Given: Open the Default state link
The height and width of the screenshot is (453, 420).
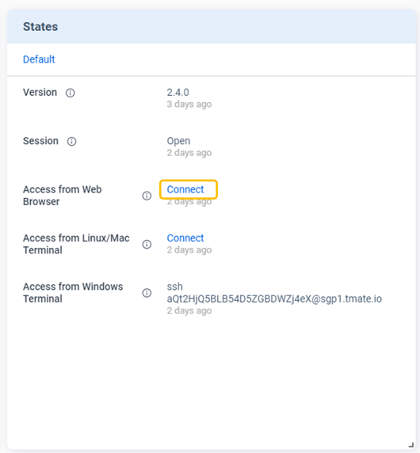Looking at the screenshot, I should [x=39, y=59].
